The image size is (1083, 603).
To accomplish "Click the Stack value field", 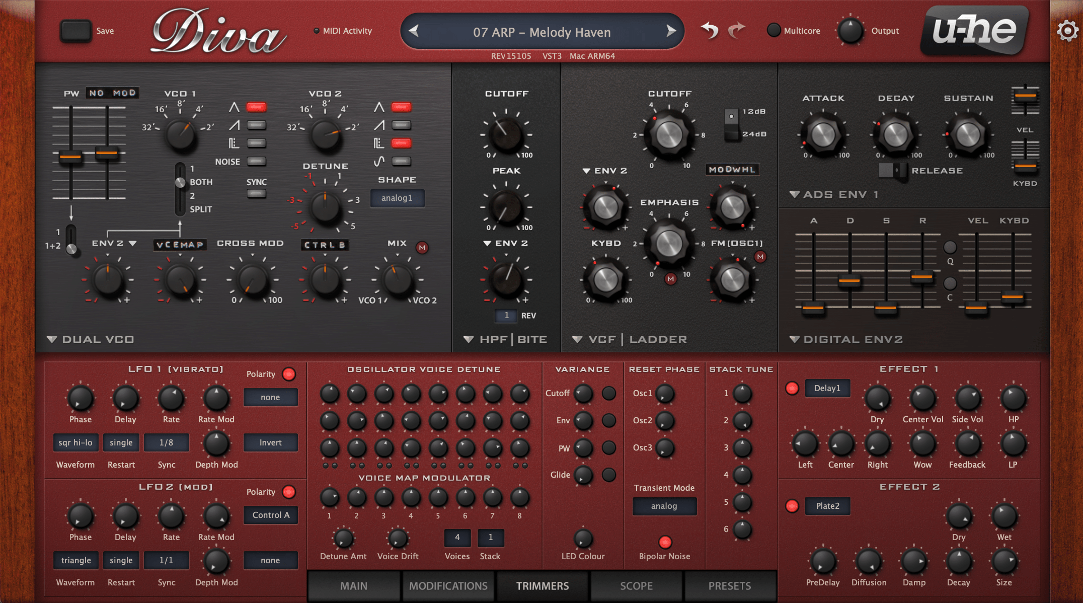I will tap(491, 537).
